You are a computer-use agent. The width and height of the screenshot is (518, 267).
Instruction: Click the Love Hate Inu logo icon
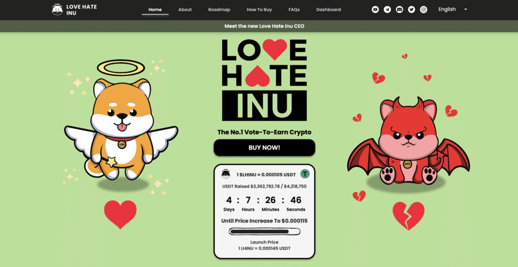coord(58,10)
